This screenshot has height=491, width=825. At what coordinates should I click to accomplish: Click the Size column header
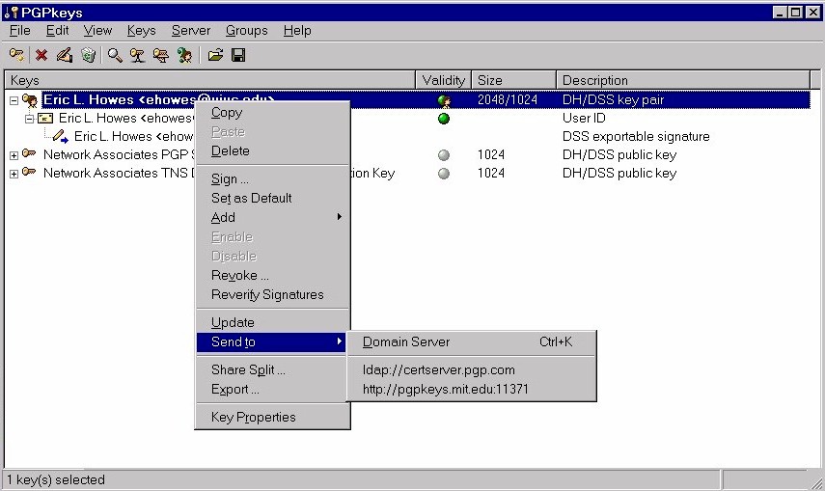[x=514, y=80]
